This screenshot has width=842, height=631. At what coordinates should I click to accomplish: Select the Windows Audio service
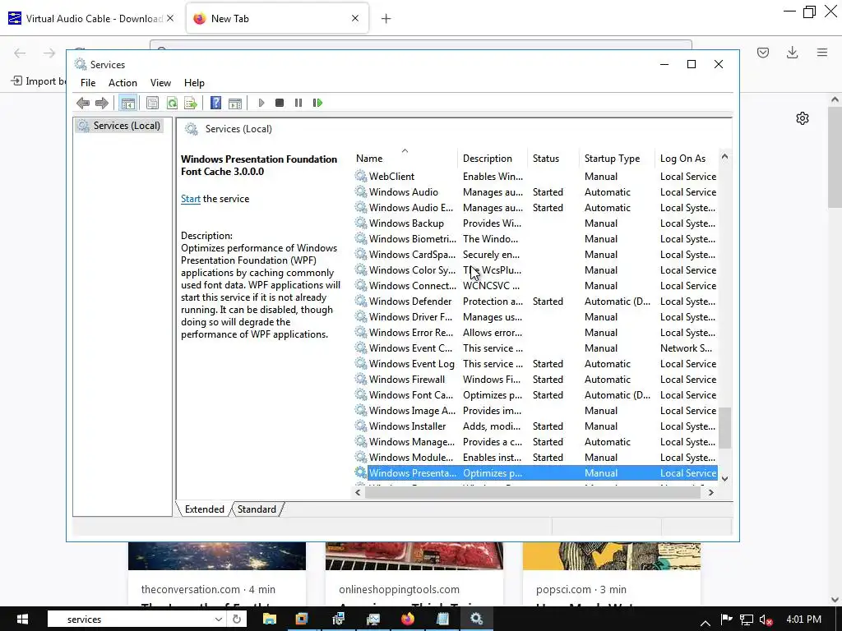click(535, 192)
